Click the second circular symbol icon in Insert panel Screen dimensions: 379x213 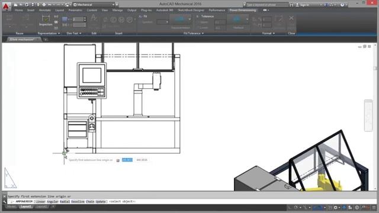tap(121, 20)
